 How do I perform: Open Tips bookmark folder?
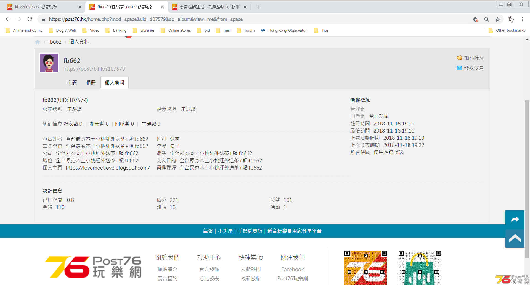coord(321,30)
